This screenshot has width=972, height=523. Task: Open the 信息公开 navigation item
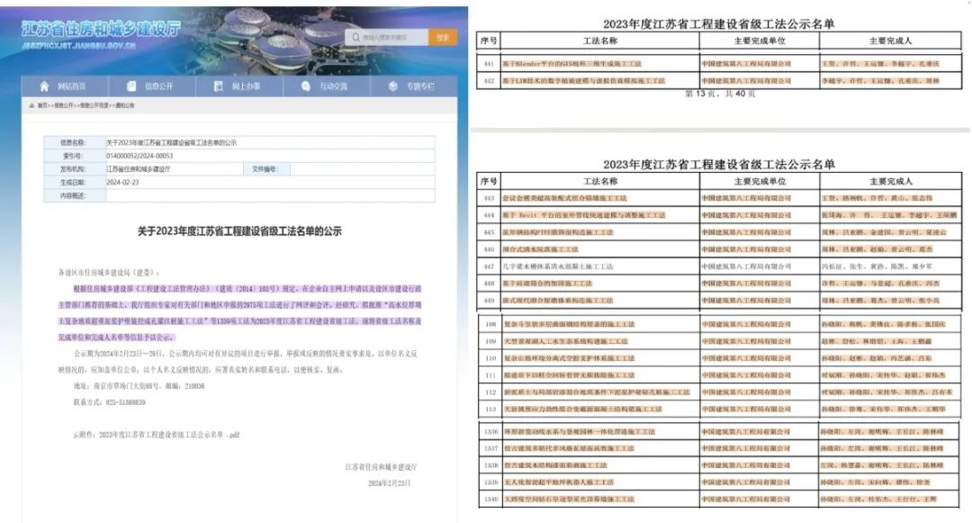tap(152, 86)
